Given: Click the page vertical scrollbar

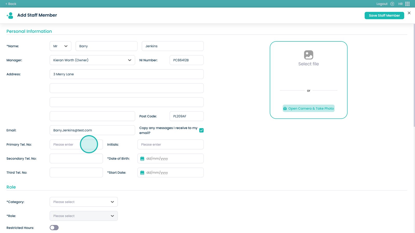Looking at the screenshot, I should (414, 75).
